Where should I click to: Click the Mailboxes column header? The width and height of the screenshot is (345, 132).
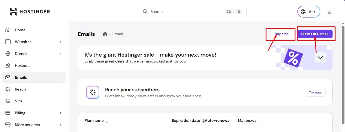click(x=247, y=120)
